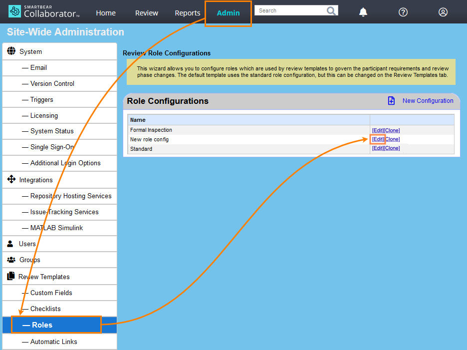Click the search magnifier icon
Viewport: 467px width, 350px height.
tap(331, 10)
